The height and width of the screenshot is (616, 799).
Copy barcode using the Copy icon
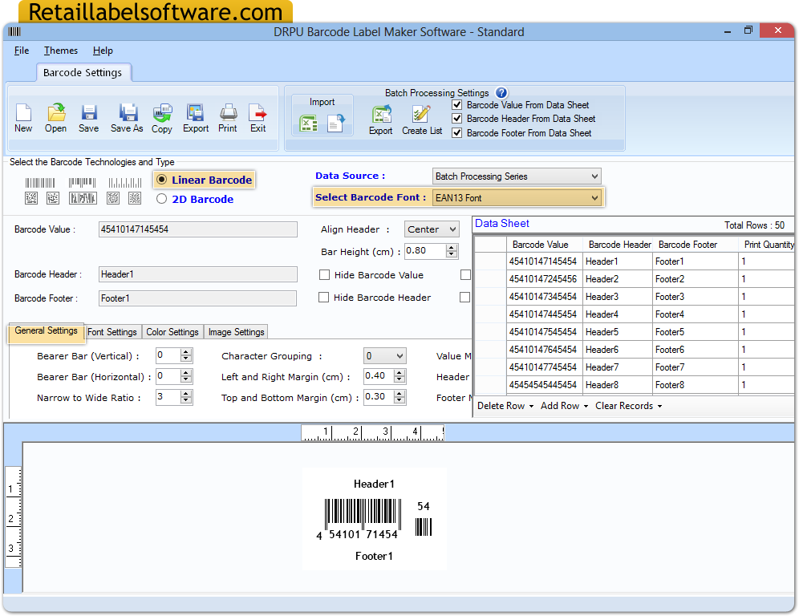point(162,112)
